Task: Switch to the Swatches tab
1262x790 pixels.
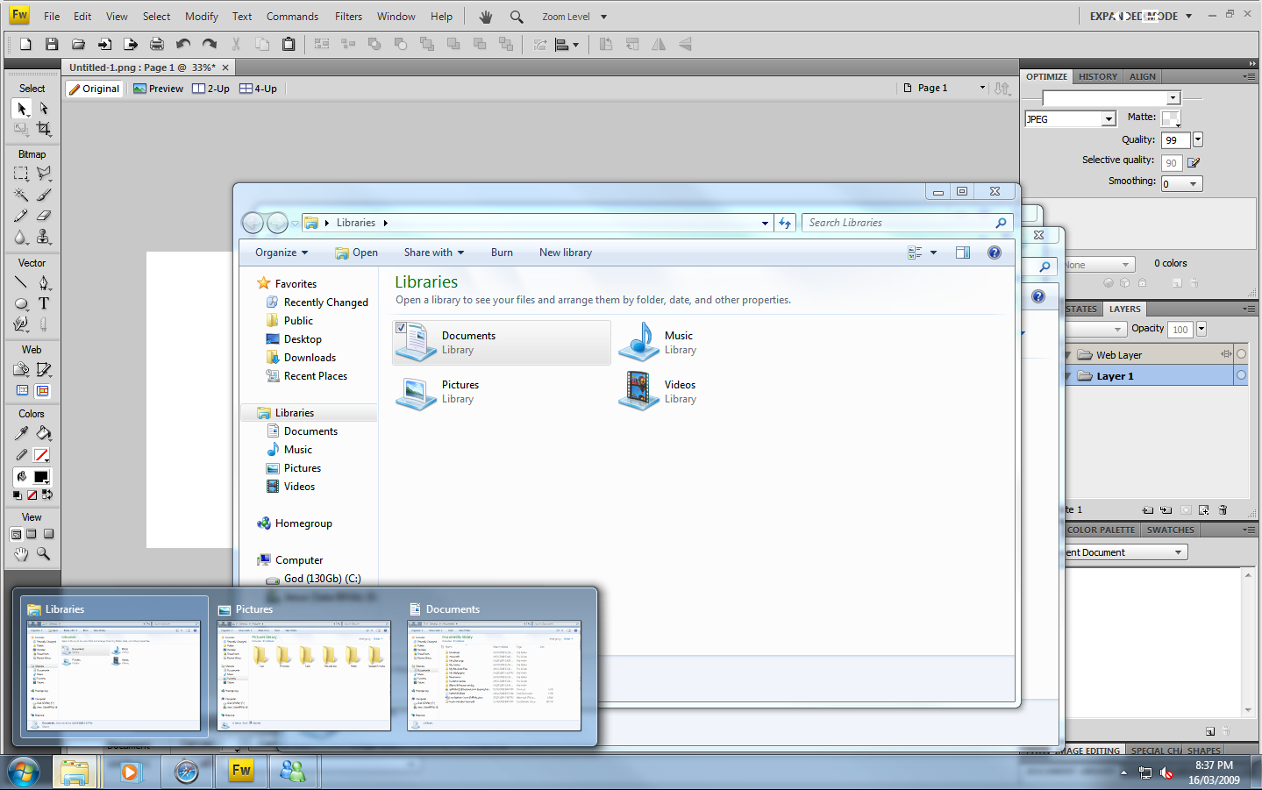Action: pos(1171,530)
